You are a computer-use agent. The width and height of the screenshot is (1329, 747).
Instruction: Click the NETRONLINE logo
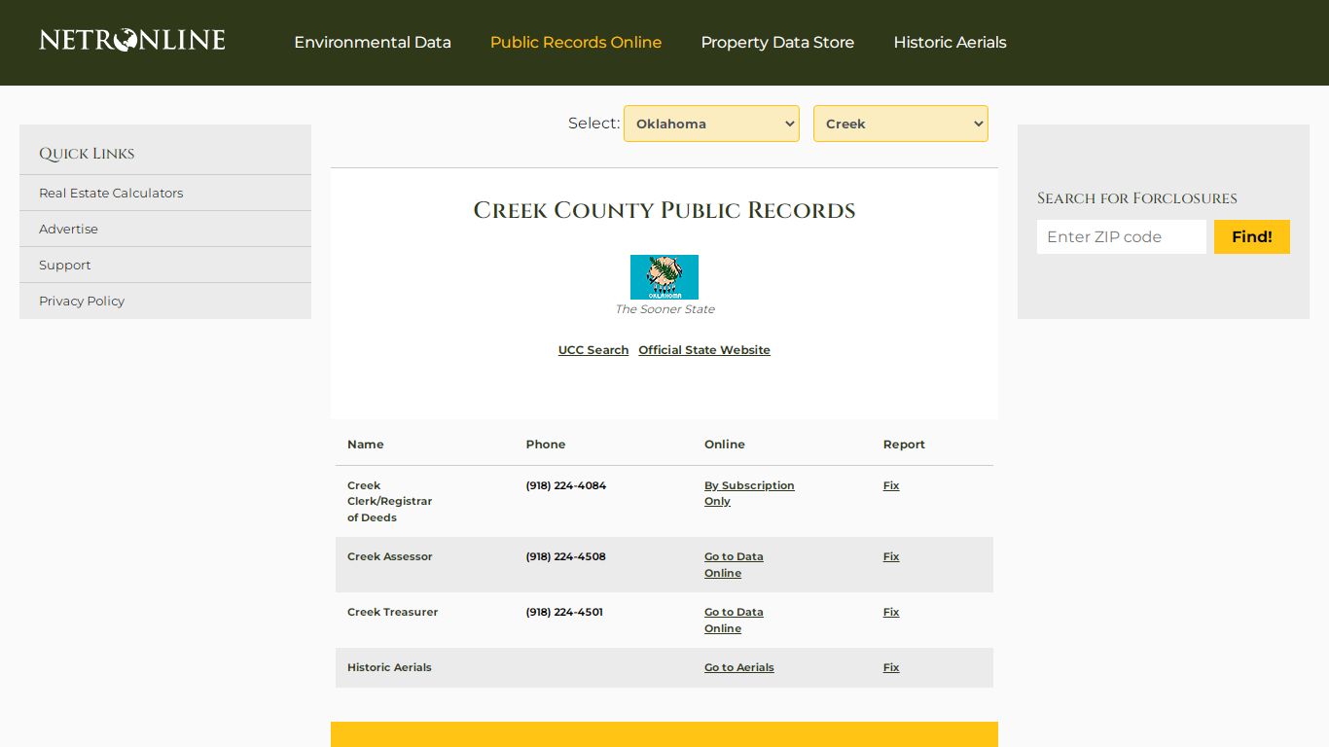tap(132, 41)
